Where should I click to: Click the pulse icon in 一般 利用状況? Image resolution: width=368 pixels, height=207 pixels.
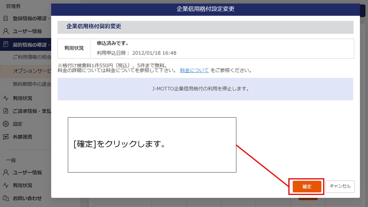pos(6,185)
